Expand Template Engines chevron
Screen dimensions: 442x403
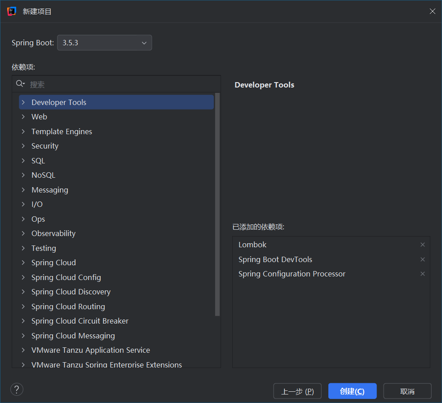23,131
